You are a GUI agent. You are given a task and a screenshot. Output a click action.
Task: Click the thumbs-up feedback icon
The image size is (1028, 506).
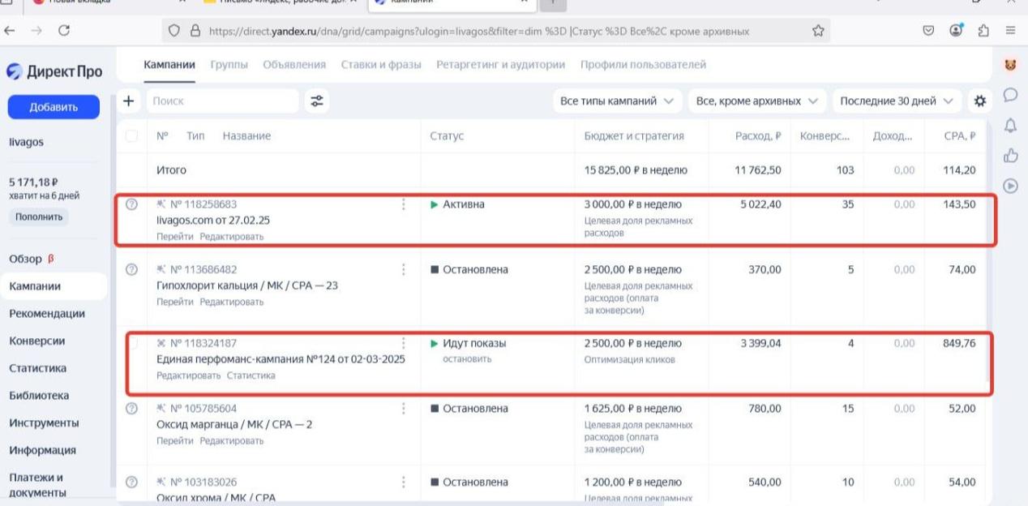1010,155
